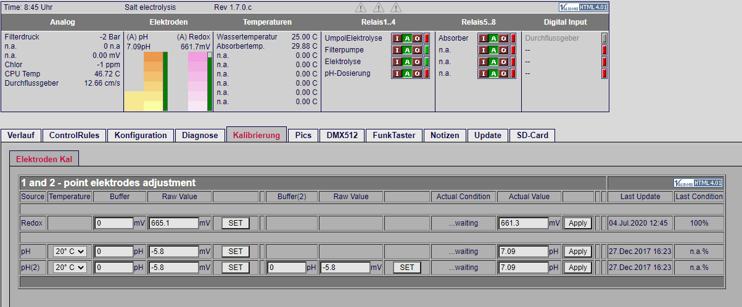Click the Redox green level indicator bar
Screen dimensions: 742x307
click(x=210, y=81)
